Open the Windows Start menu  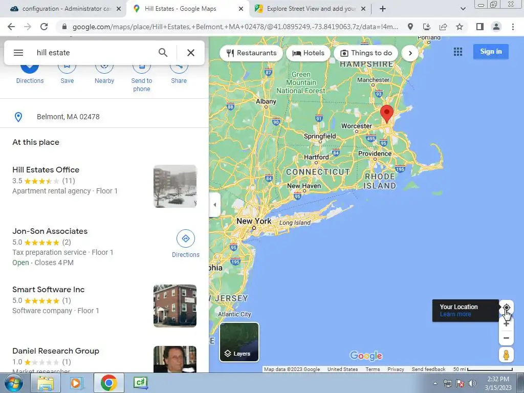(13, 383)
